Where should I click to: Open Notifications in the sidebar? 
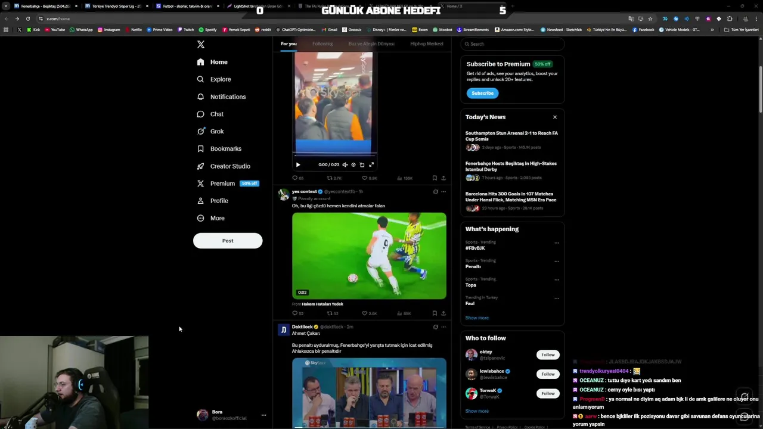[221, 97]
